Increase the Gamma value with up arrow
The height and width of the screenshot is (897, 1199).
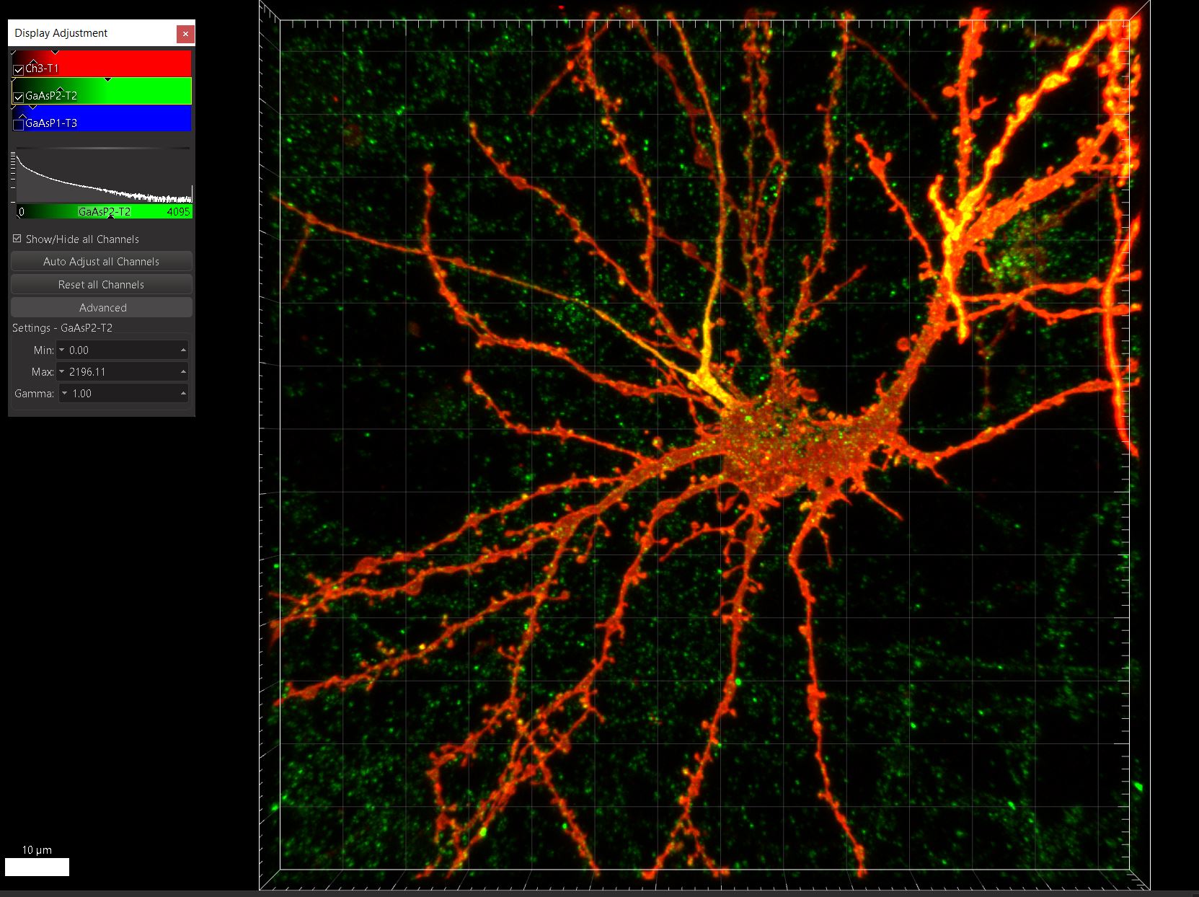(183, 393)
